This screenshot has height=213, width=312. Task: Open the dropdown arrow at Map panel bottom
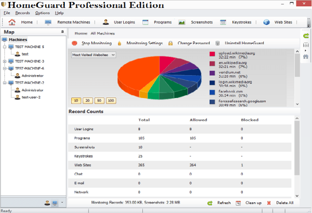coord(62,202)
